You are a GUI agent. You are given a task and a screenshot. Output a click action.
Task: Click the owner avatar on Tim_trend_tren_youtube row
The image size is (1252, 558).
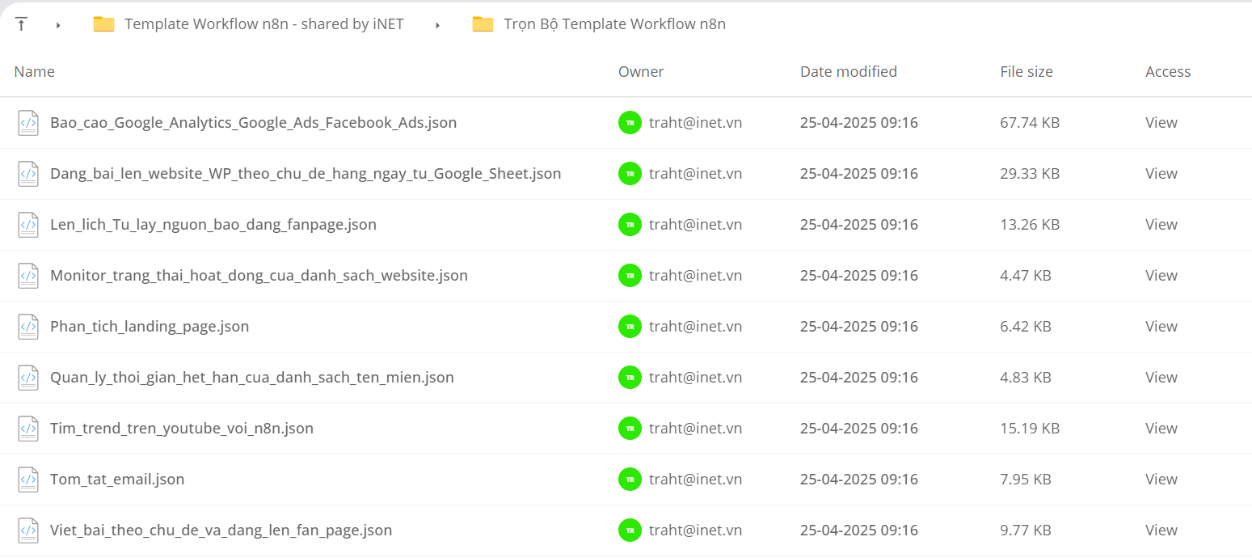pyautogui.click(x=630, y=429)
